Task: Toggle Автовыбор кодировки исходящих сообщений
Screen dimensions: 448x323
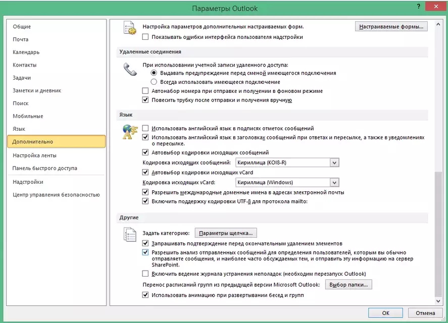Action: click(145, 152)
